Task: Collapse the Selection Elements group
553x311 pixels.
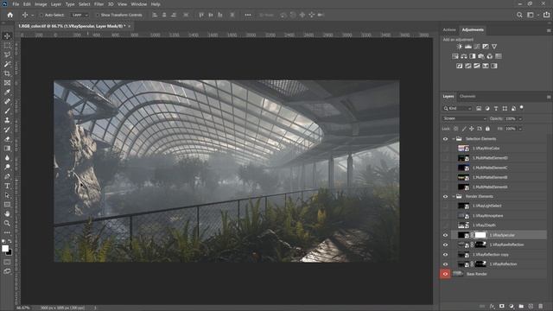Action: tap(454, 139)
